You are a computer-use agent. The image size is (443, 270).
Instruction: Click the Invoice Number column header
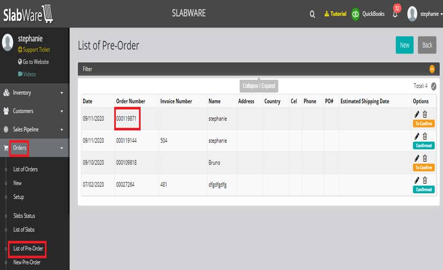pyautogui.click(x=176, y=101)
